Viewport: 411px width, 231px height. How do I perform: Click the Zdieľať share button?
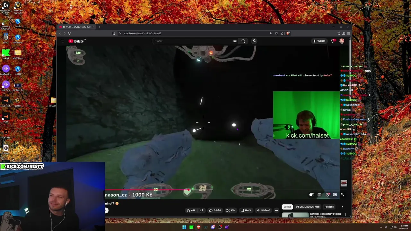pyautogui.click(x=215, y=210)
